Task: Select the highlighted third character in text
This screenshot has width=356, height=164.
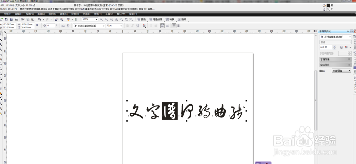Action: click(169, 111)
